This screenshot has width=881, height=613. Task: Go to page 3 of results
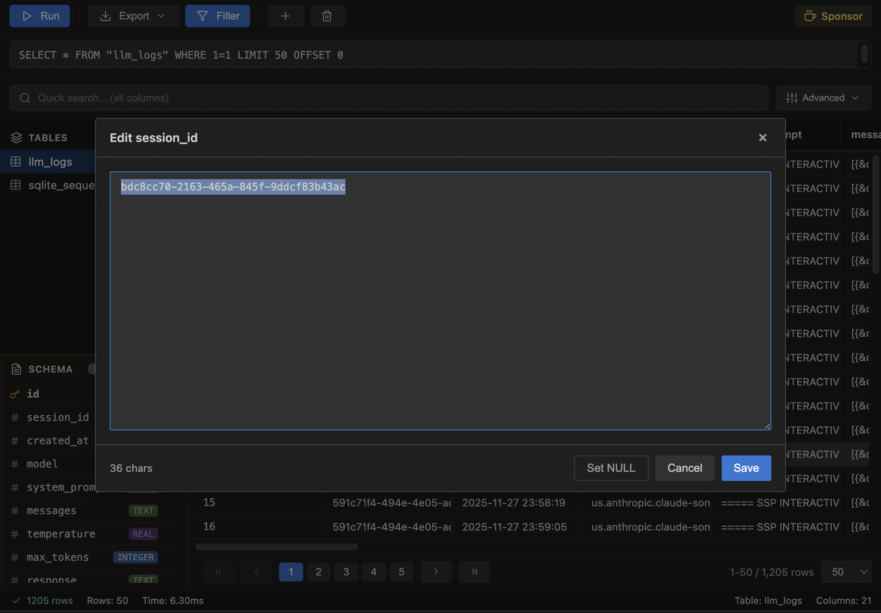pos(346,572)
